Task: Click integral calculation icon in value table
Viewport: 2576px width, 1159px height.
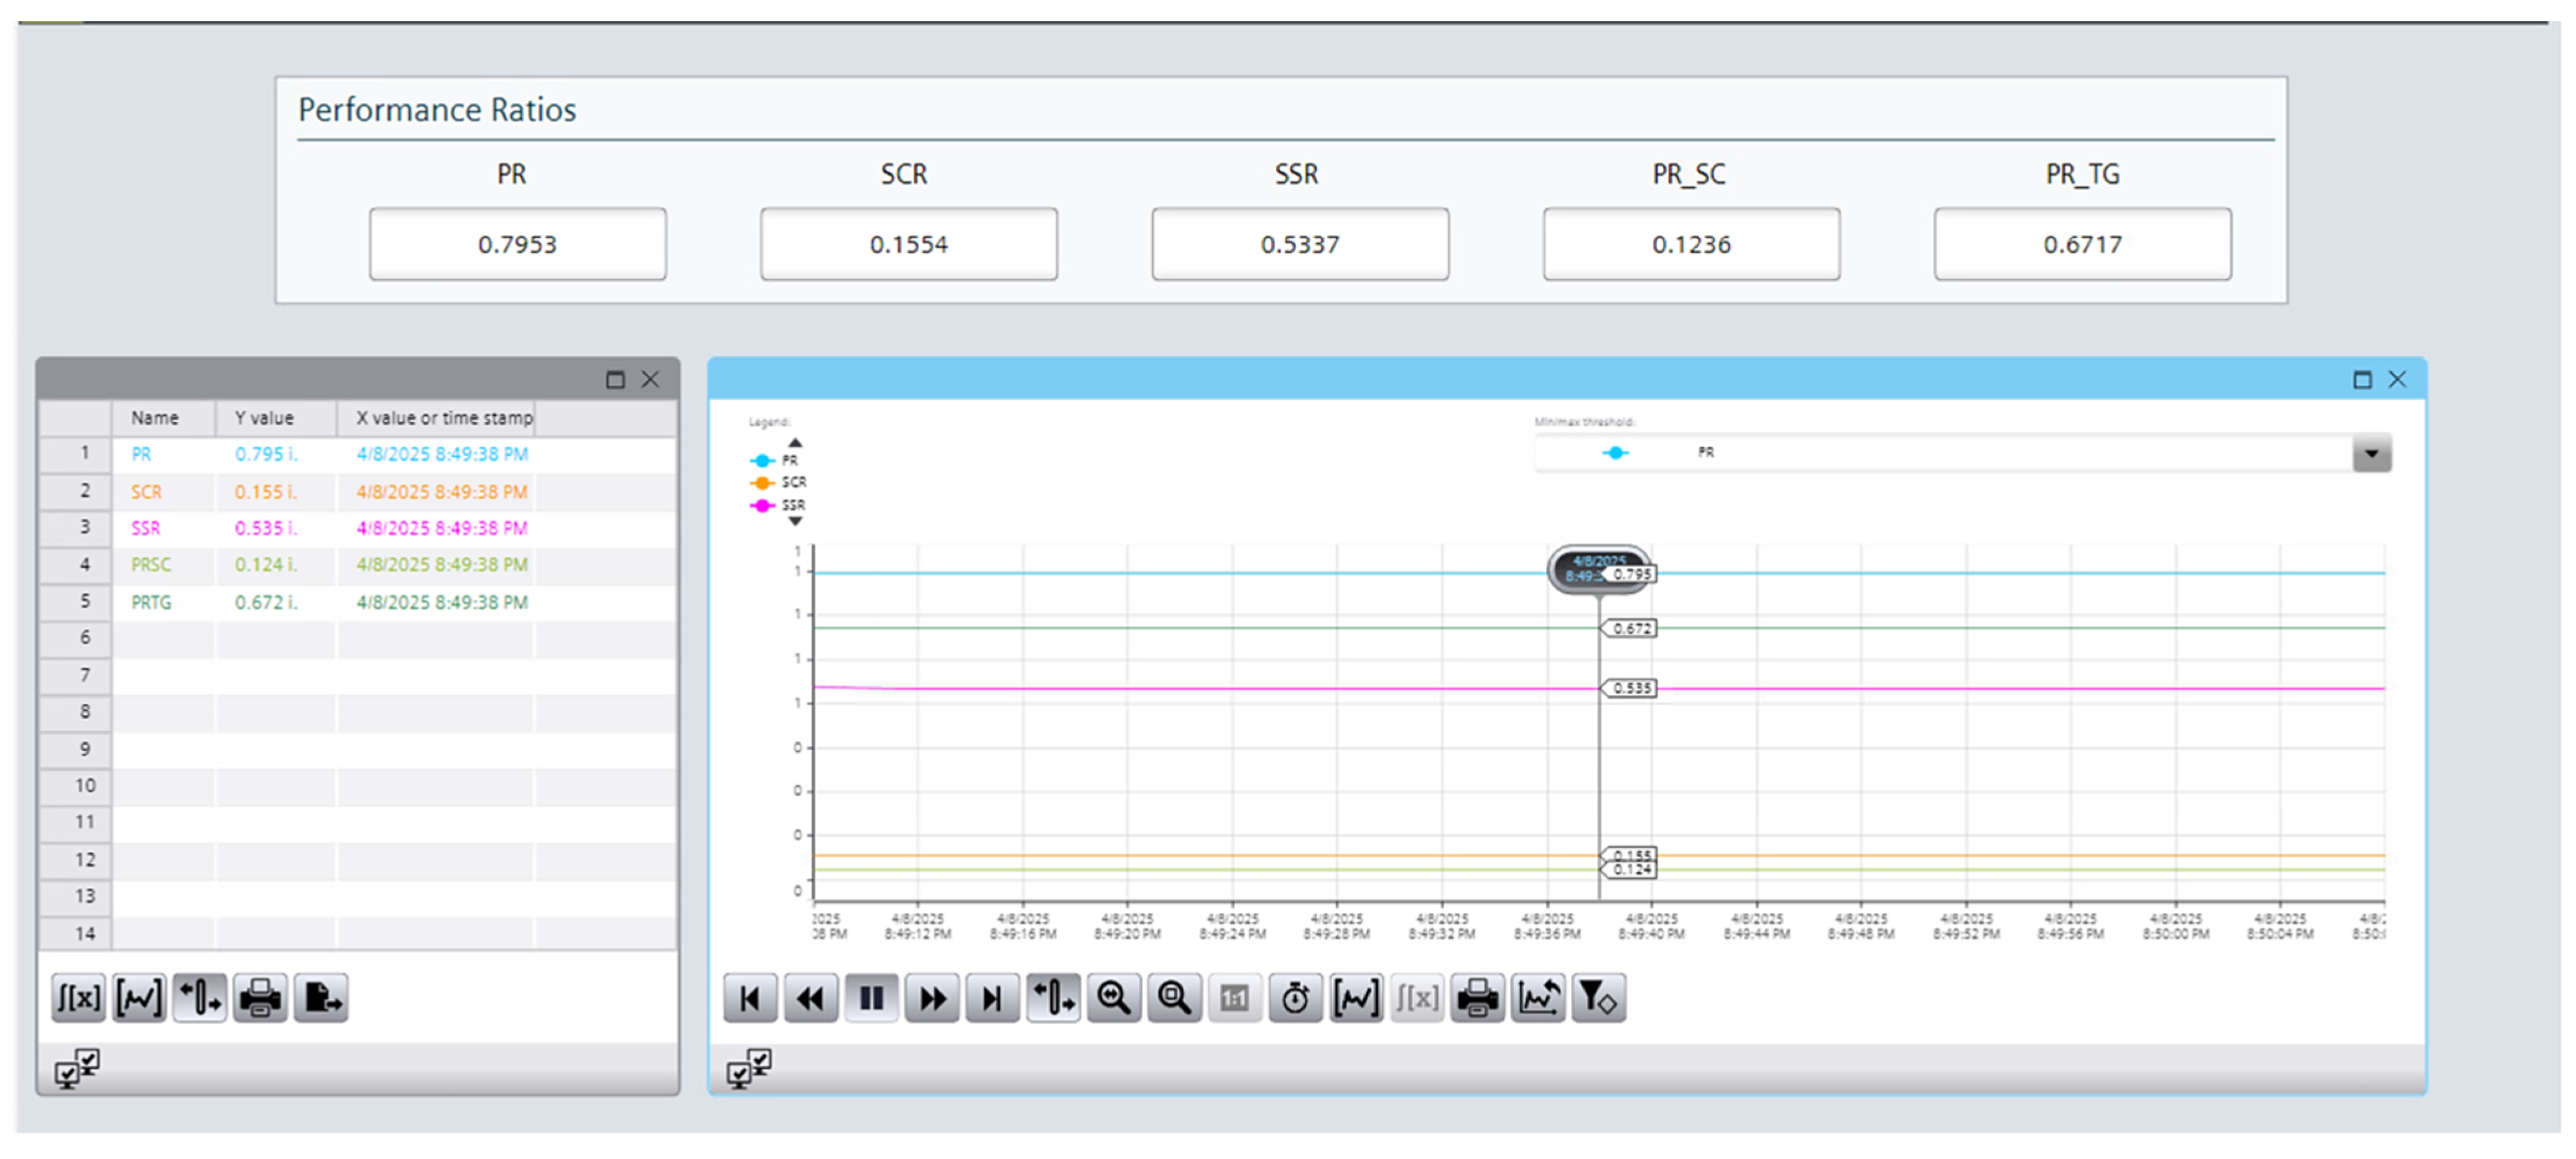Action: pos(78,998)
